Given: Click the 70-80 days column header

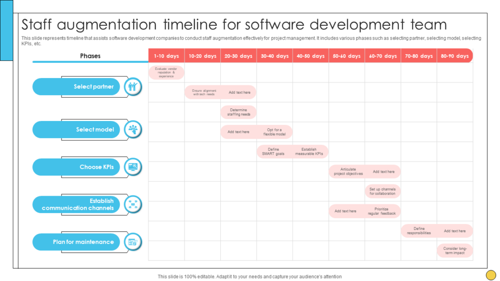Looking at the screenshot, I should pos(418,56).
